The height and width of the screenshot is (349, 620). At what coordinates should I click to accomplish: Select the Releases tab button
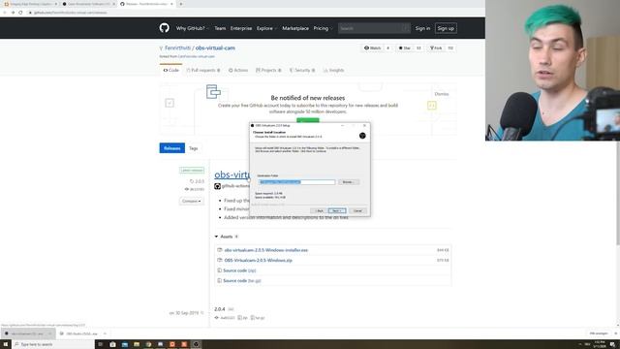tap(172, 148)
